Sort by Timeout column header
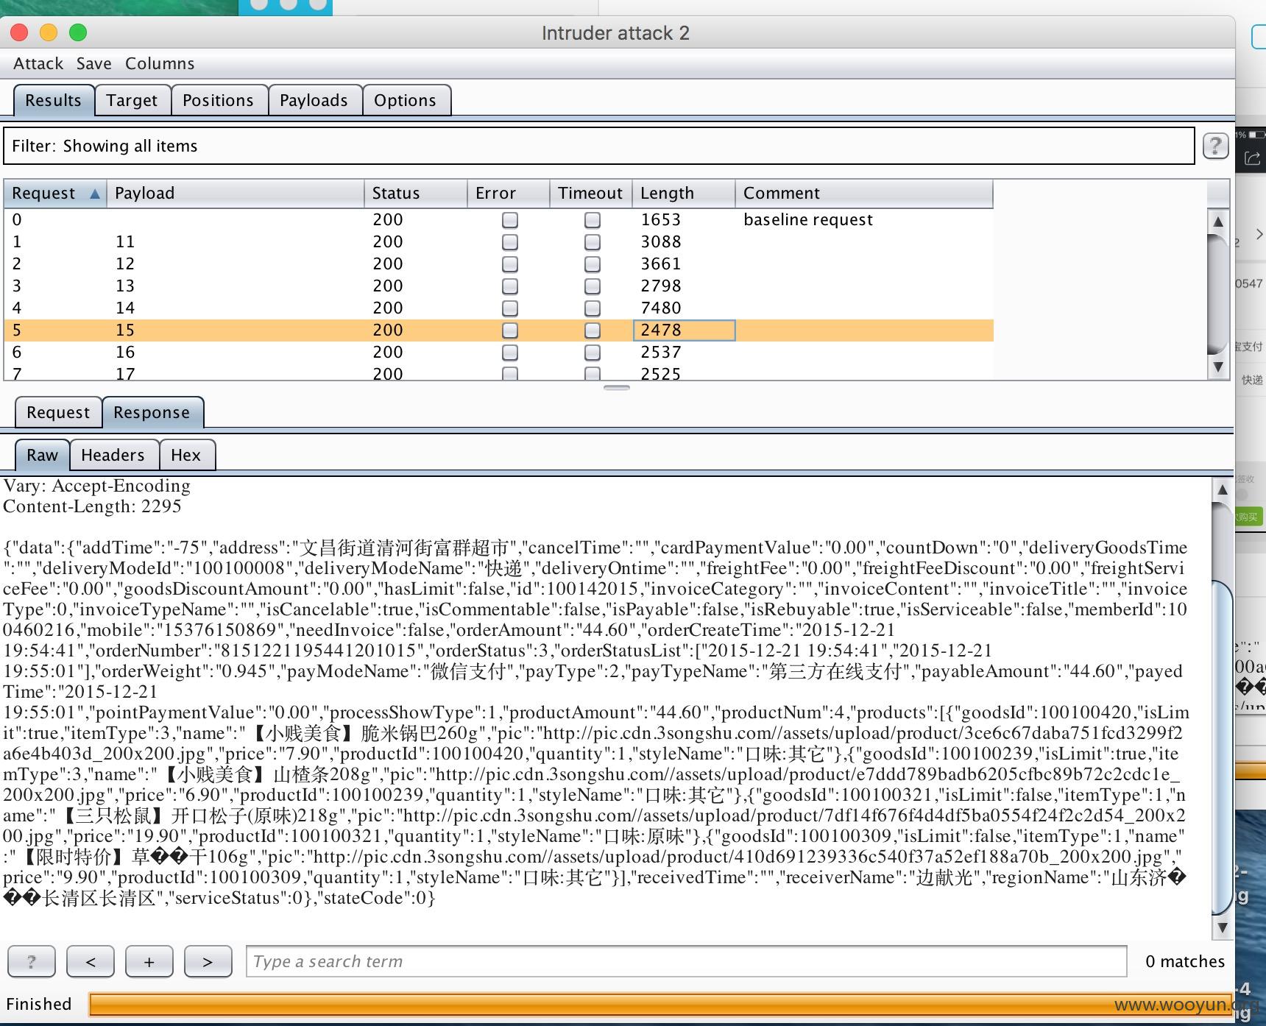Image resolution: width=1266 pixels, height=1026 pixels. (591, 193)
